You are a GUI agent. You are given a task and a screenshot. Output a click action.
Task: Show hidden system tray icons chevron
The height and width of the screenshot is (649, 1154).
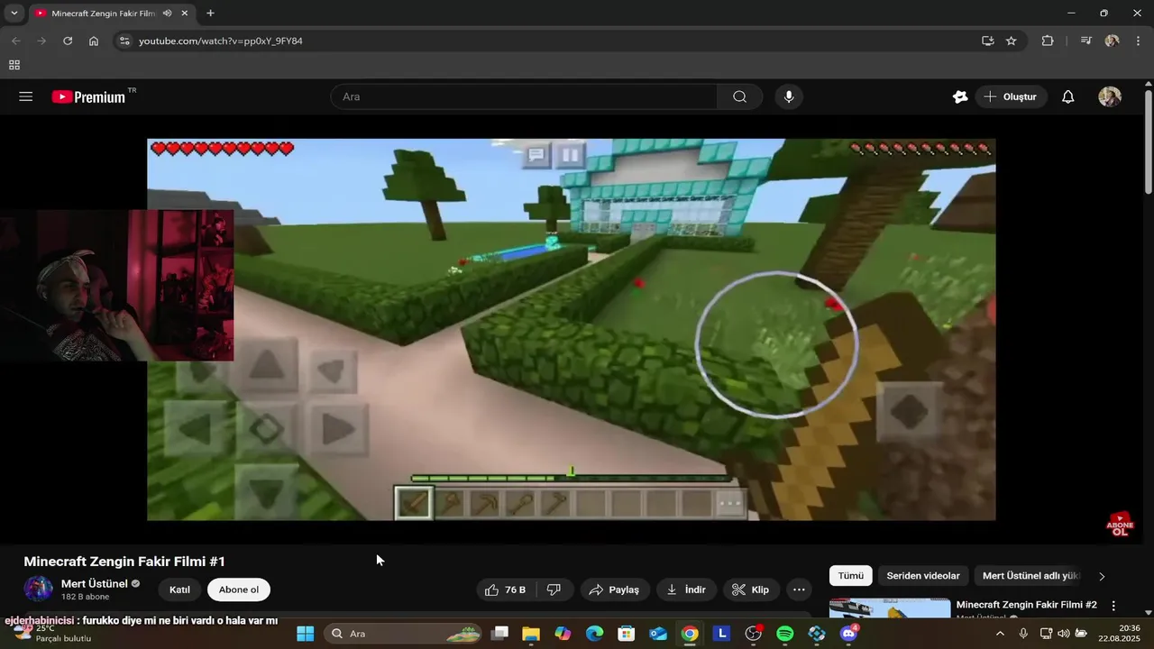(x=999, y=634)
